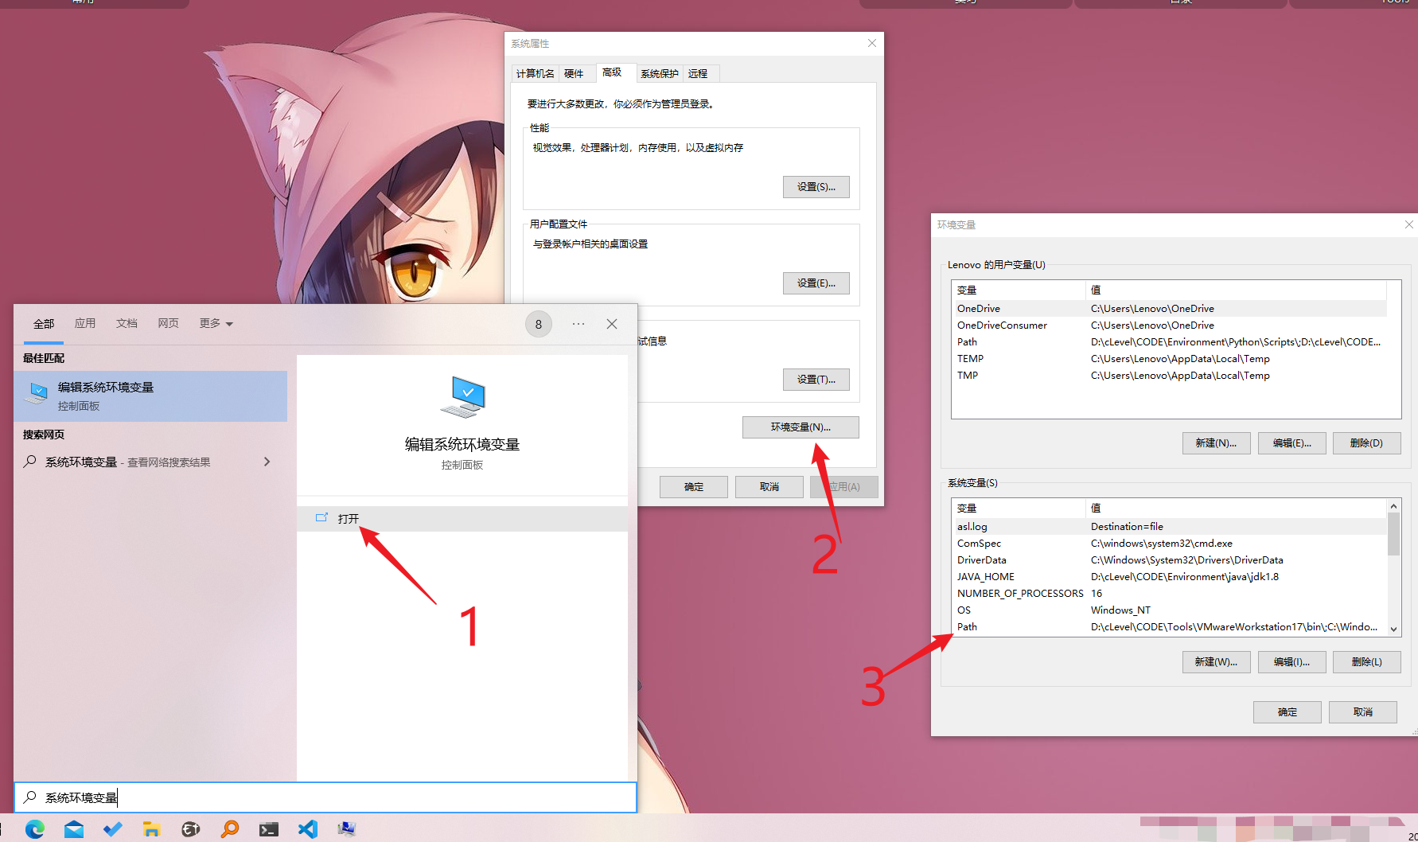The width and height of the screenshot is (1418, 842).
Task: Select the system Path variable row
Action: (x=1169, y=626)
